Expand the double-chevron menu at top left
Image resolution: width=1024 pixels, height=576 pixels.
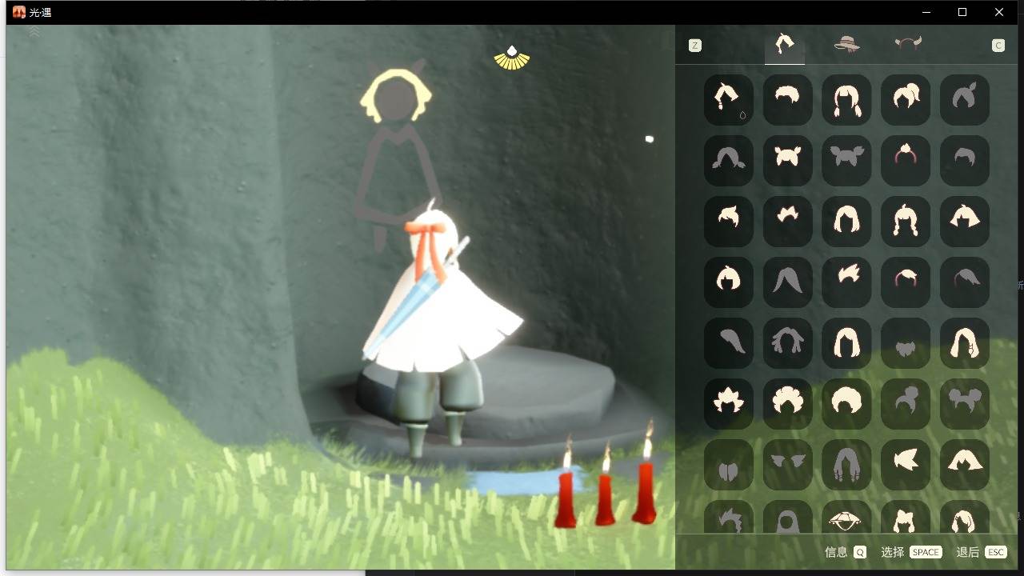click(34, 32)
